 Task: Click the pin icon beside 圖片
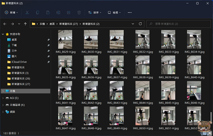[x=48, y=56]
